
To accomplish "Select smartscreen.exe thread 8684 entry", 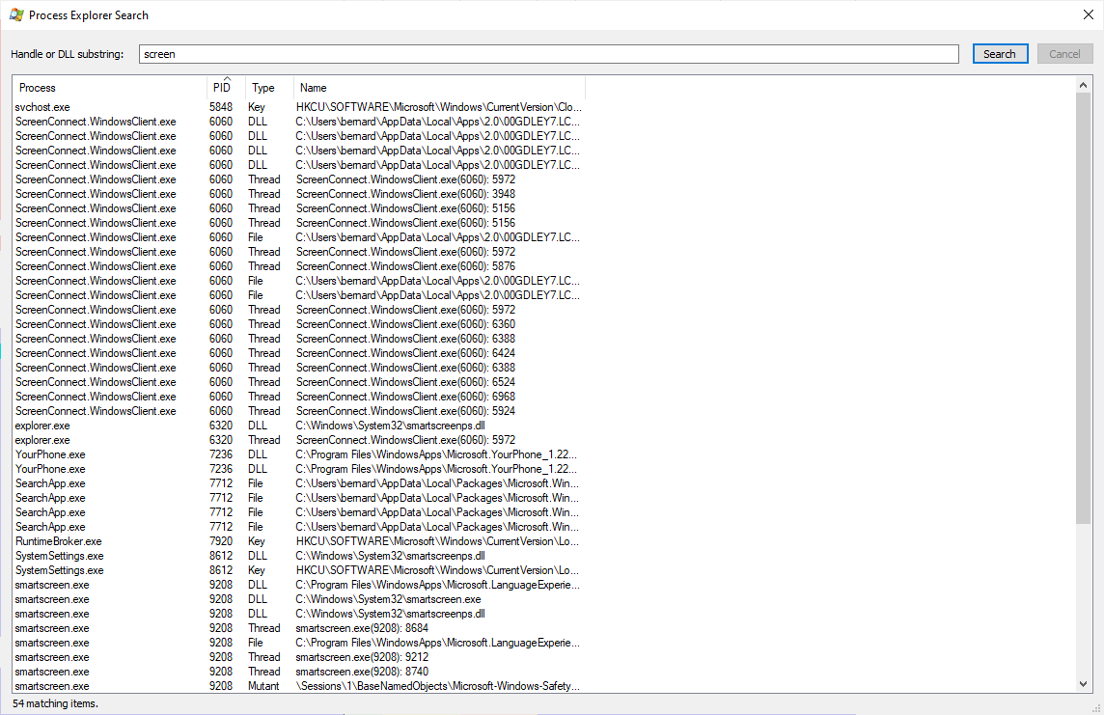I will (362, 628).
